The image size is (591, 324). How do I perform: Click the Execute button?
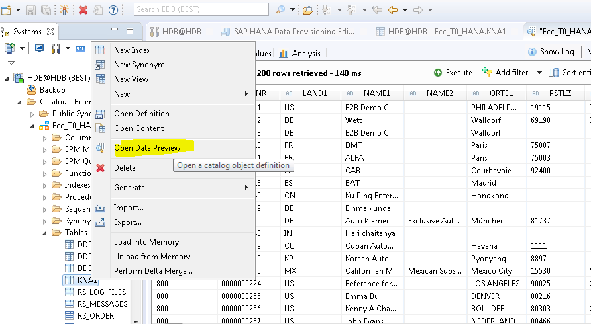[453, 73]
